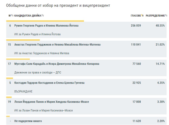Screen dimensions: 169x125
Task: Click the sort arrows beside ГЛАСОВЕ
Action: point(142,16)
